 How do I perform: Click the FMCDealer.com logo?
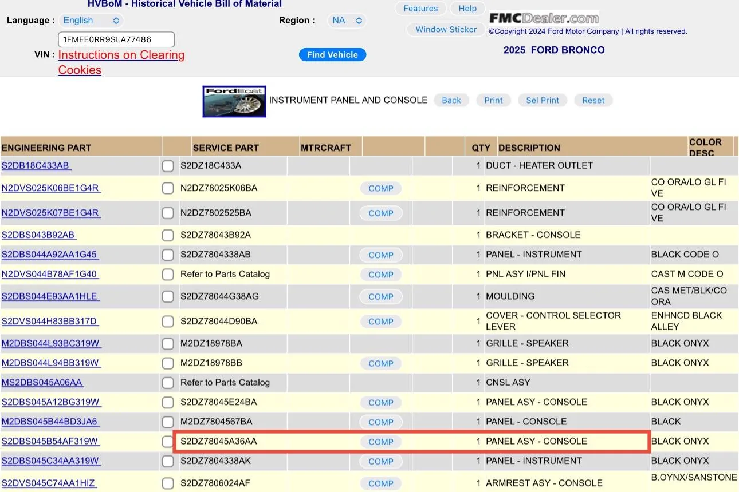point(544,18)
